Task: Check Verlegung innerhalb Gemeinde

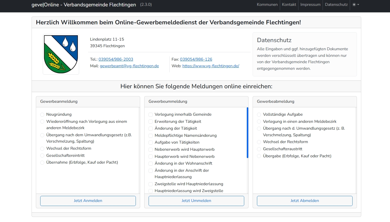Action: 151,115
